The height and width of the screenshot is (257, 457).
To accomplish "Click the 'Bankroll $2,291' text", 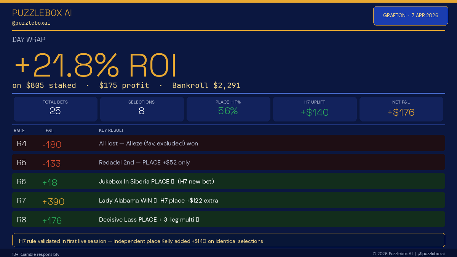I will pos(206,85).
